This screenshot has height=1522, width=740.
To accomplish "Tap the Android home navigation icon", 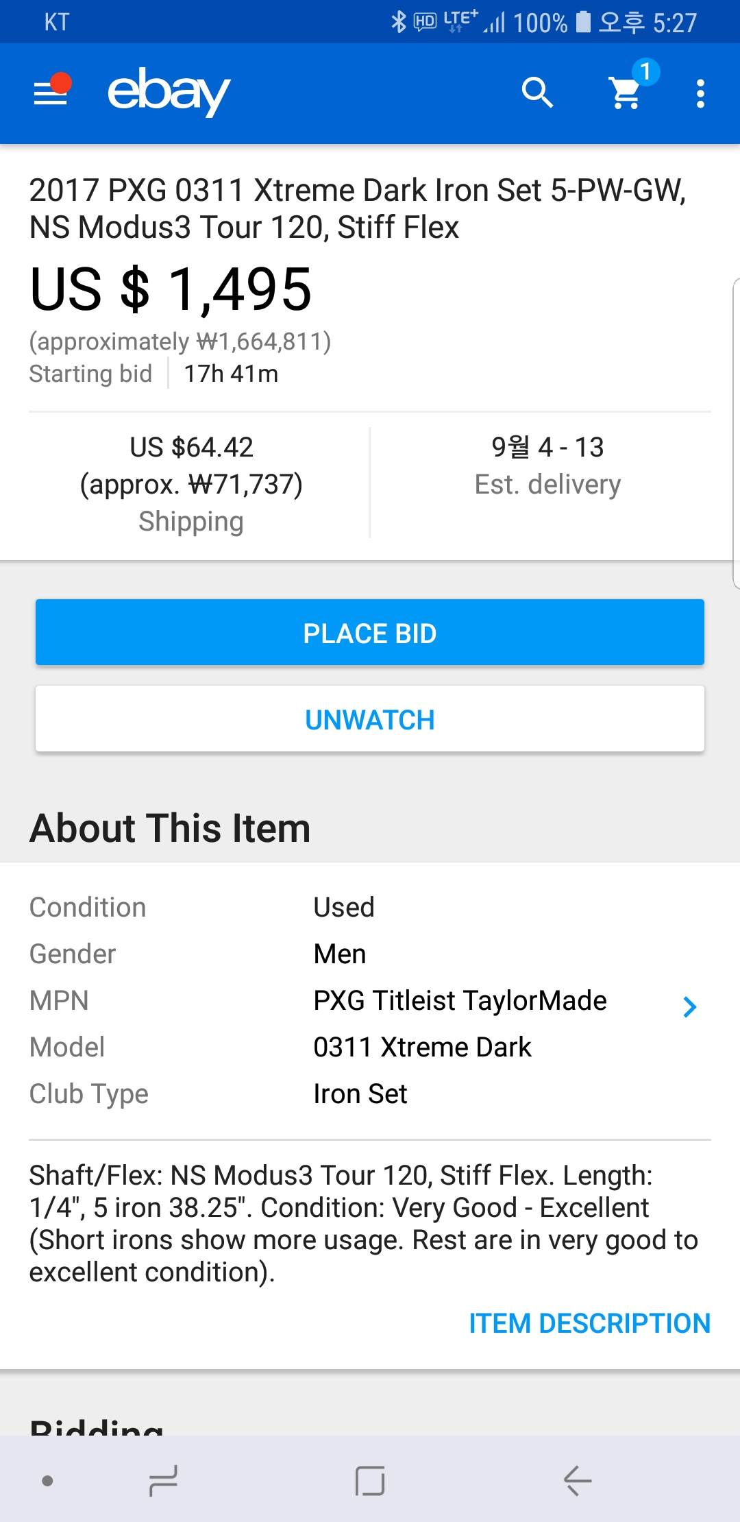I will [370, 1481].
